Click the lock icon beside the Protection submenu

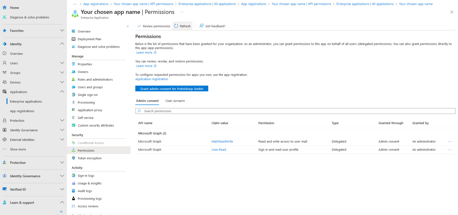5,120
